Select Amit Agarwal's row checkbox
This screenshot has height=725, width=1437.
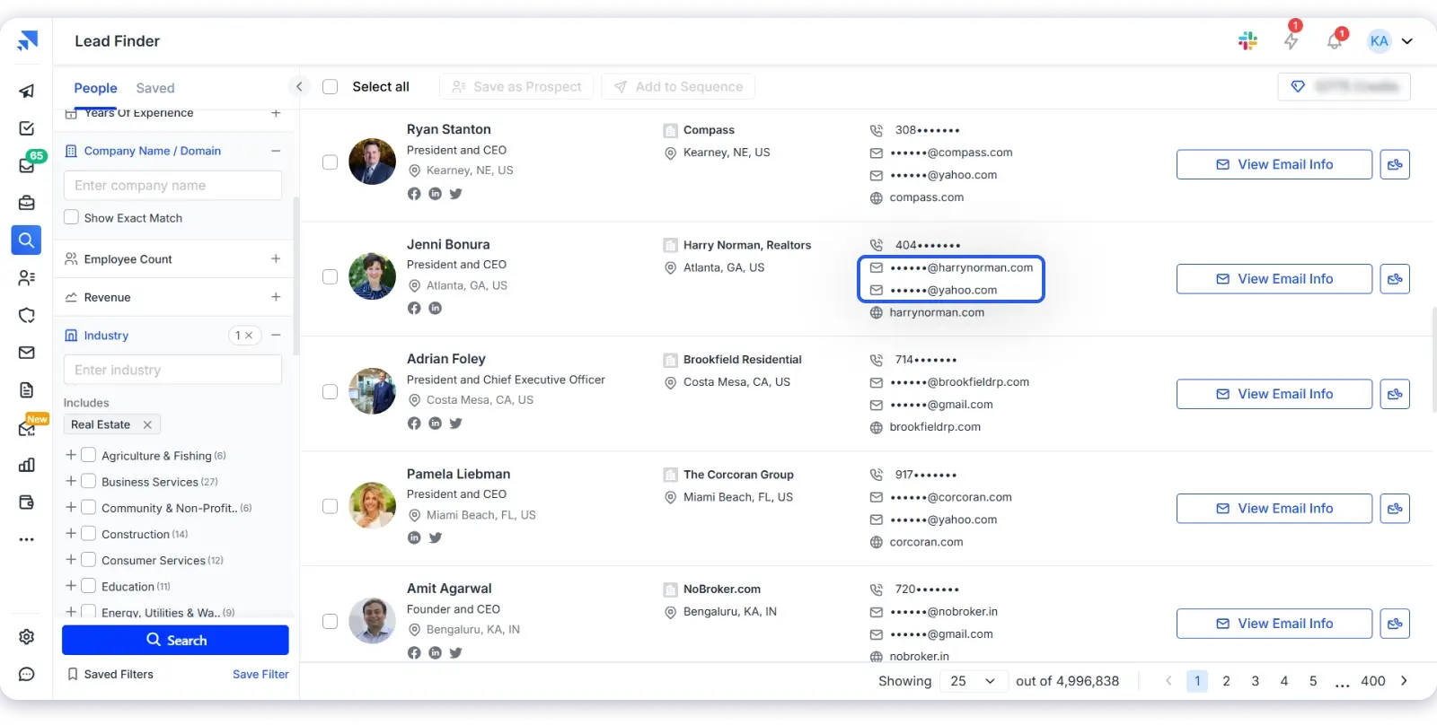click(x=330, y=621)
